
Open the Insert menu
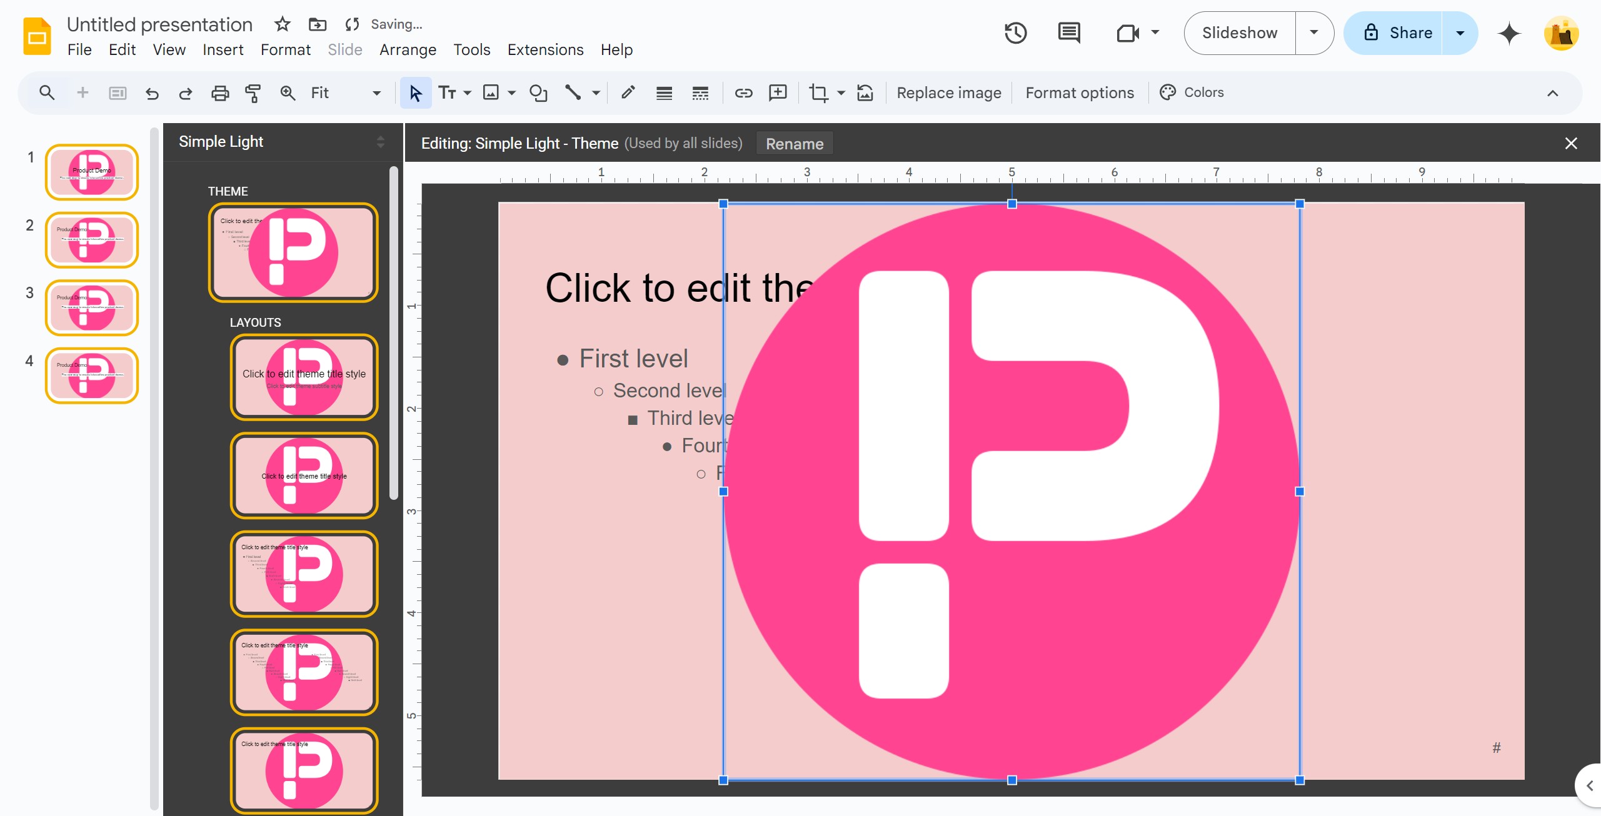[223, 50]
